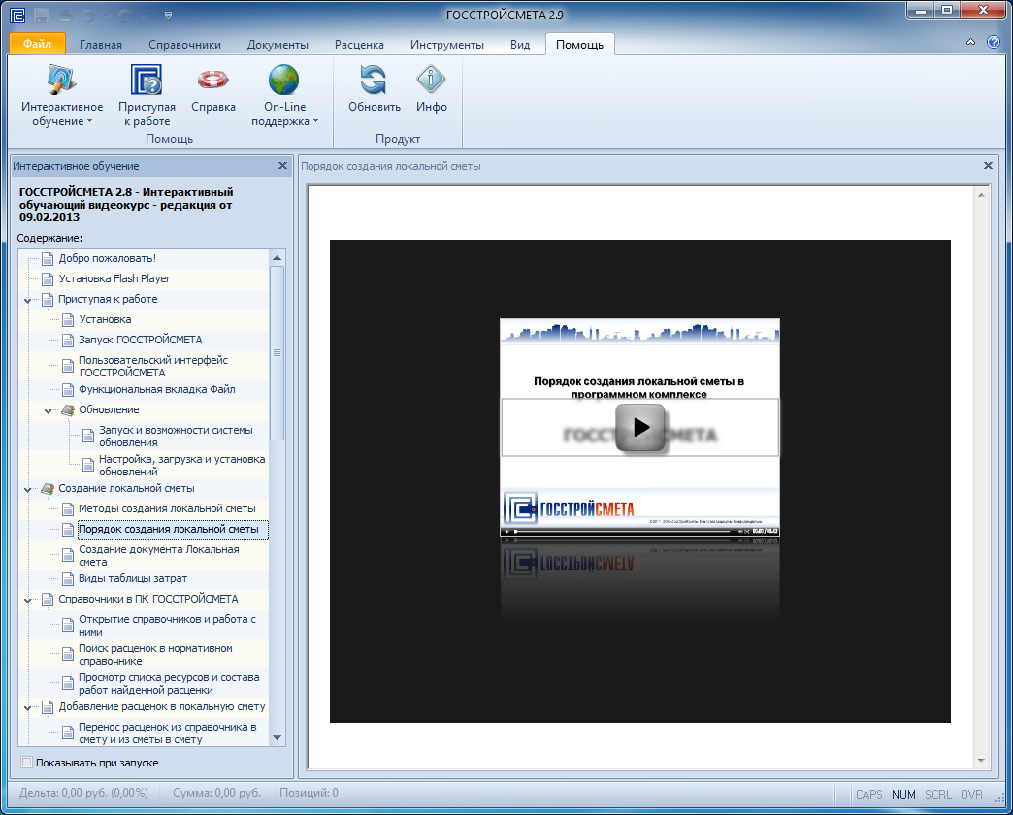
Task: Click the video viewer scroll-down arrow
Action: click(981, 761)
